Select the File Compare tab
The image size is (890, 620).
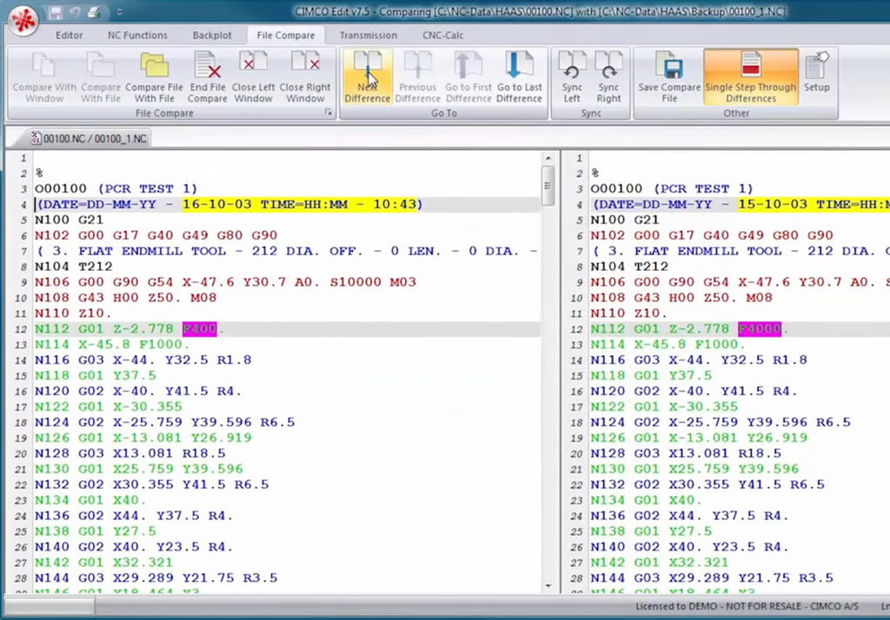285,36
